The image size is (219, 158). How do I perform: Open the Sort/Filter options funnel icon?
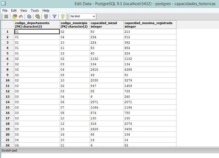pos(54,17)
